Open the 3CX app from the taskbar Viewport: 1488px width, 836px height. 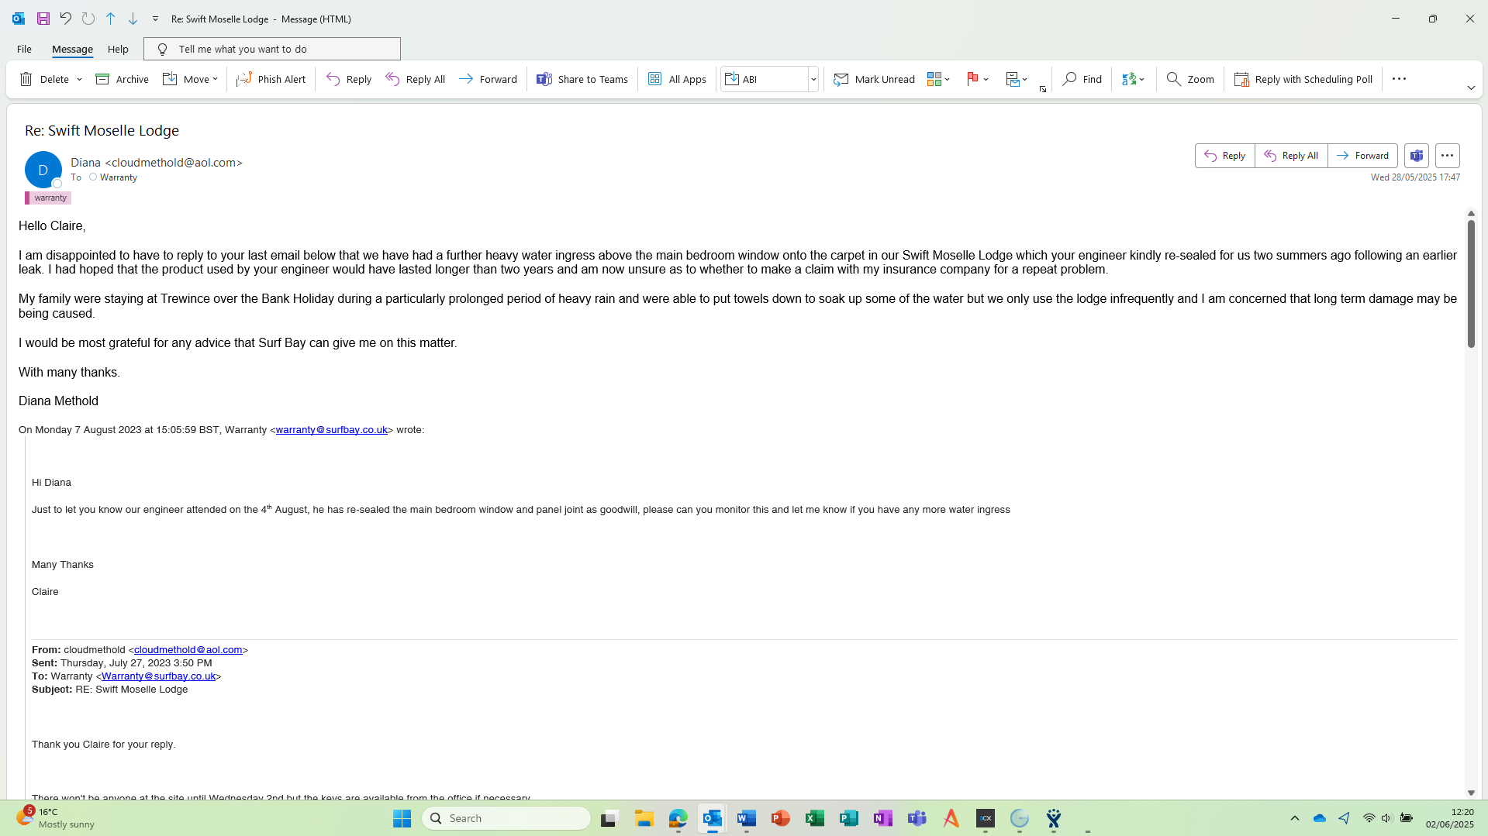[x=986, y=818]
